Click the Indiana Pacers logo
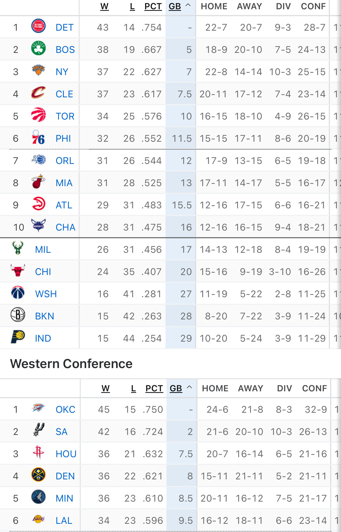The image size is (341, 532). [x=18, y=337]
